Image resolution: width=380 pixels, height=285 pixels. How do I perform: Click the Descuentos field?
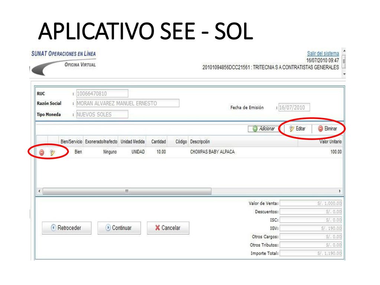point(311,212)
